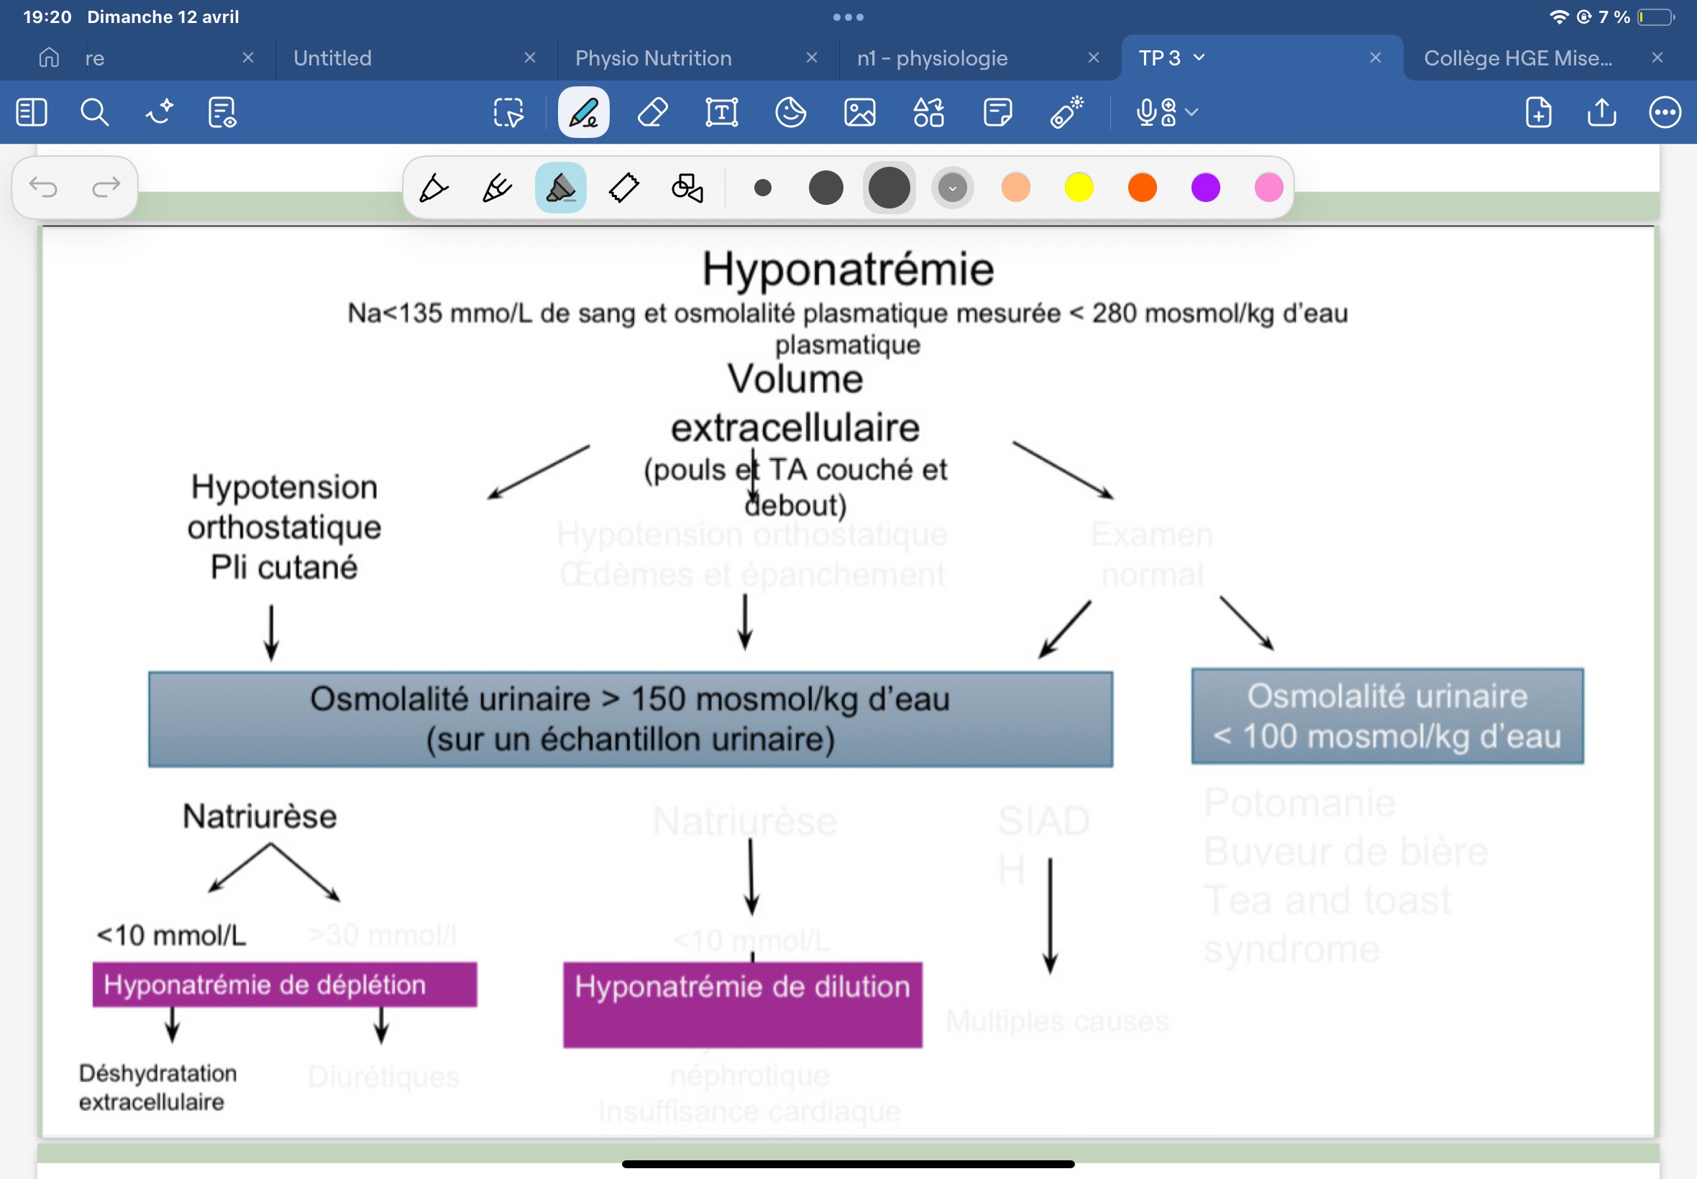Open the Stickers tool

click(x=790, y=113)
